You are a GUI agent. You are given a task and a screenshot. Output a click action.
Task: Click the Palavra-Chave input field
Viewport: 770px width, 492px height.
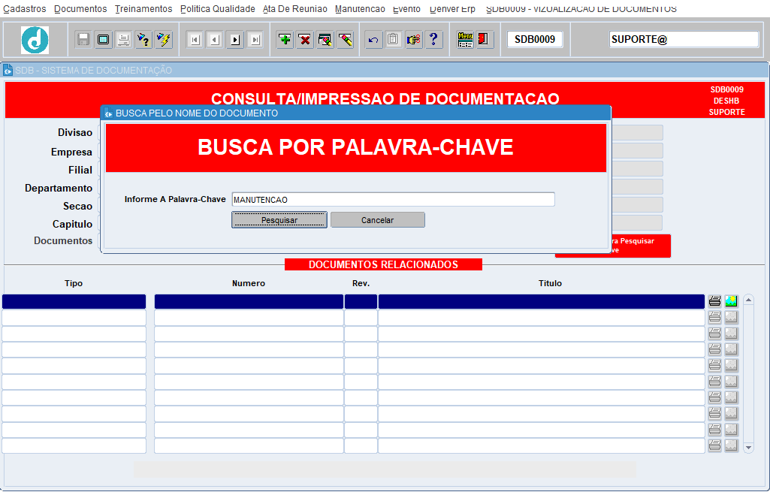(393, 200)
